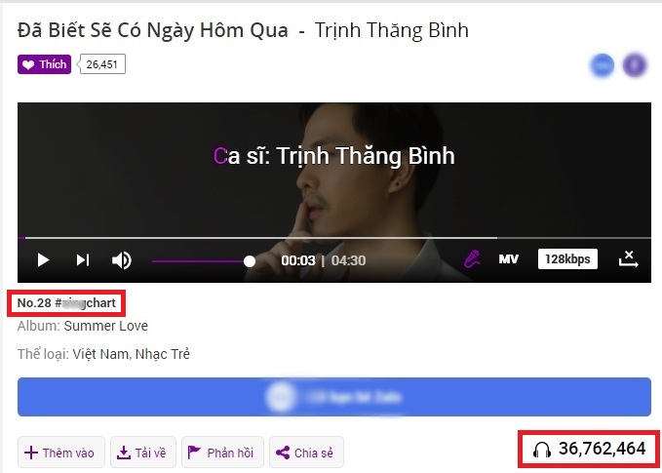Open the 128kbps quality selector
662x473 pixels.
pos(567,258)
